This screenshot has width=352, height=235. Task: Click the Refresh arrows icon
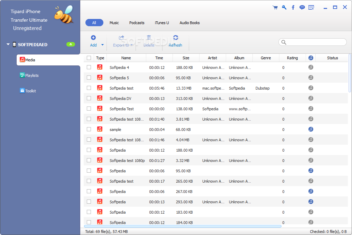tap(176, 38)
